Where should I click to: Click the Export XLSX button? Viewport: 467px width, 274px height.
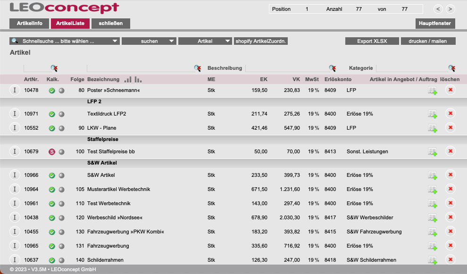pos(372,41)
